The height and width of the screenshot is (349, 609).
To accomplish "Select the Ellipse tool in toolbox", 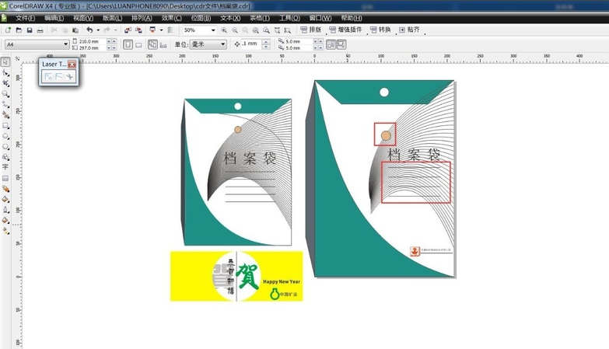I will coord(5,135).
